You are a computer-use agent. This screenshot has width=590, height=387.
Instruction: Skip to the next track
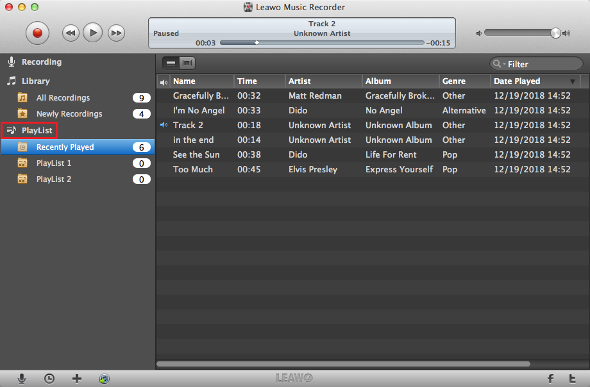[115, 32]
